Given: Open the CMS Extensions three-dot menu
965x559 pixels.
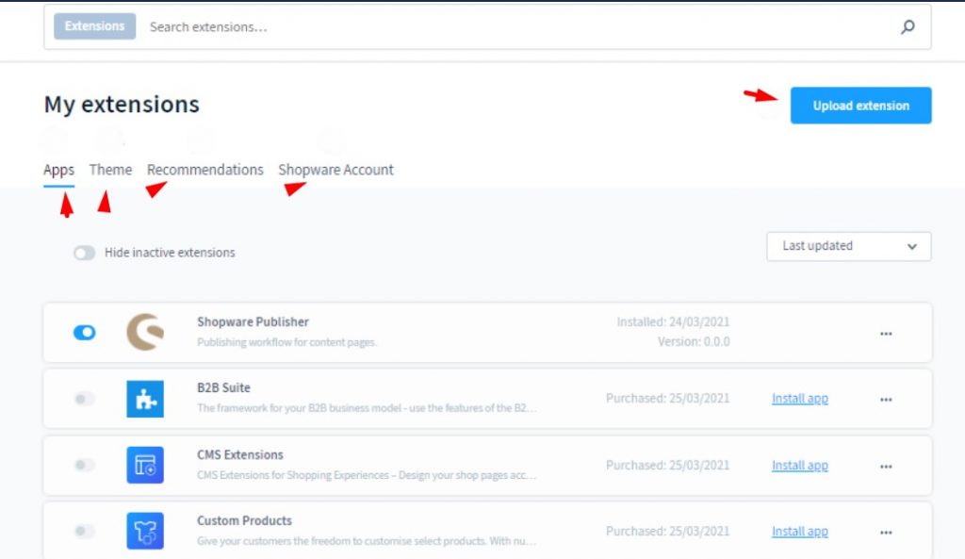Looking at the screenshot, I should click(x=886, y=467).
